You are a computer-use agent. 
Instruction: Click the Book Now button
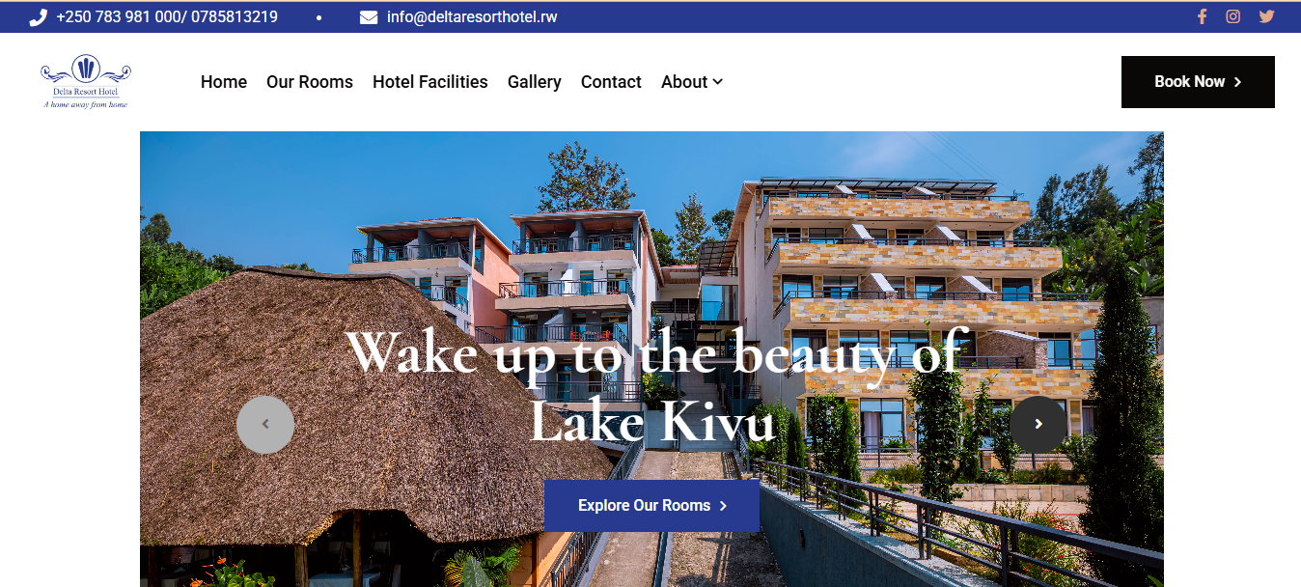[x=1198, y=82]
